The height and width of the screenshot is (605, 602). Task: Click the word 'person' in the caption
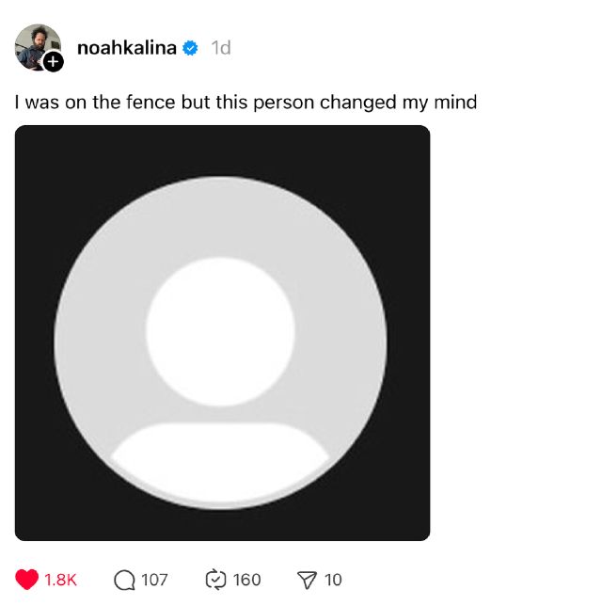283,103
